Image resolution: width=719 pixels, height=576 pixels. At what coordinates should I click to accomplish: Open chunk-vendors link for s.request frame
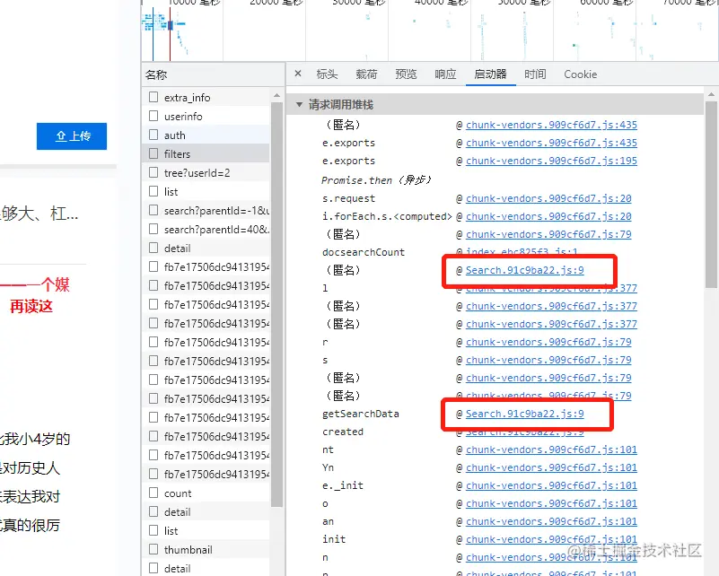click(x=548, y=198)
